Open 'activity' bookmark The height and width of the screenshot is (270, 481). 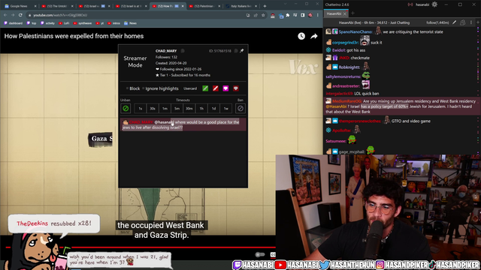pos(47,23)
